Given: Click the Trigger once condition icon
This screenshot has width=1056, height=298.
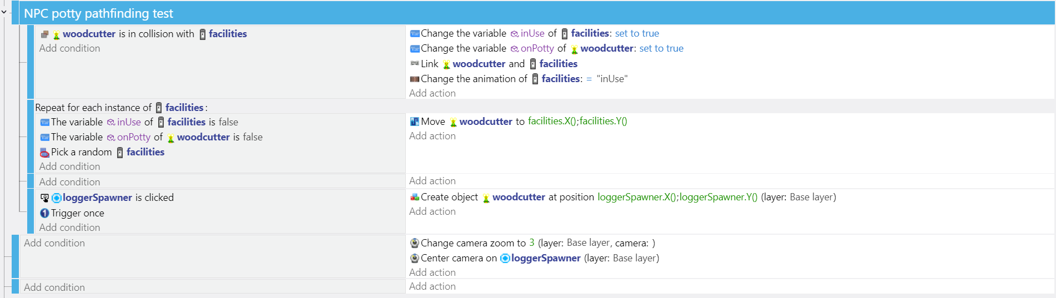Looking at the screenshot, I should coord(44,213).
